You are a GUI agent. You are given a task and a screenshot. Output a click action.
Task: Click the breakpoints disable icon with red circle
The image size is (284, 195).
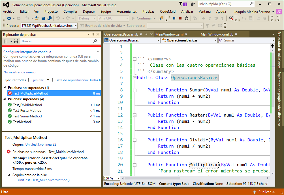230,18
